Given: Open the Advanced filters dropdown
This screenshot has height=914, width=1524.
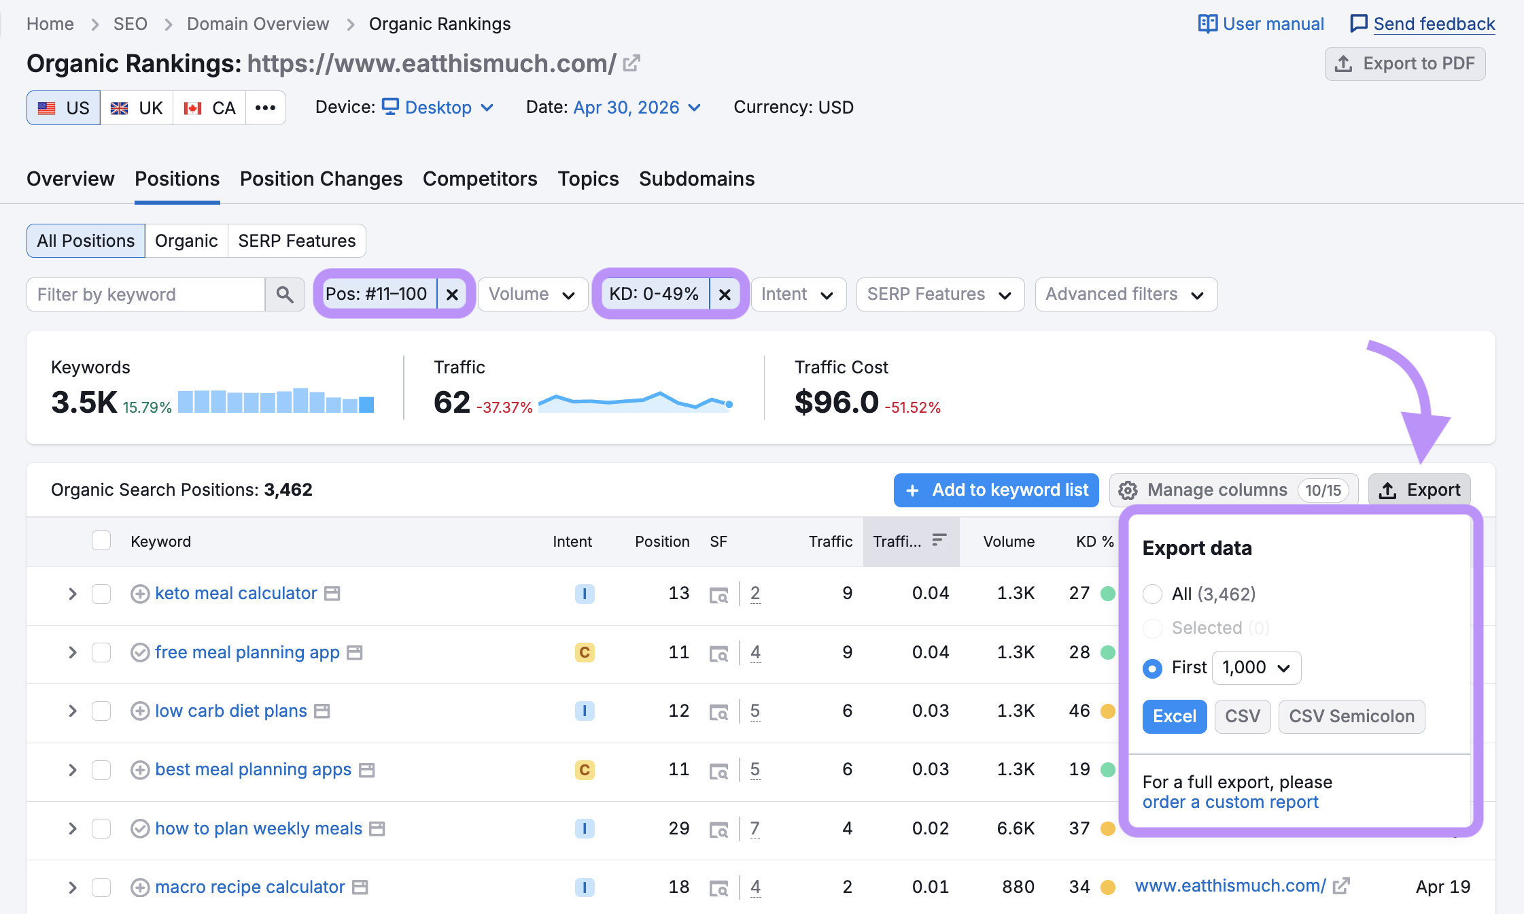Looking at the screenshot, I should point(1126,294).
